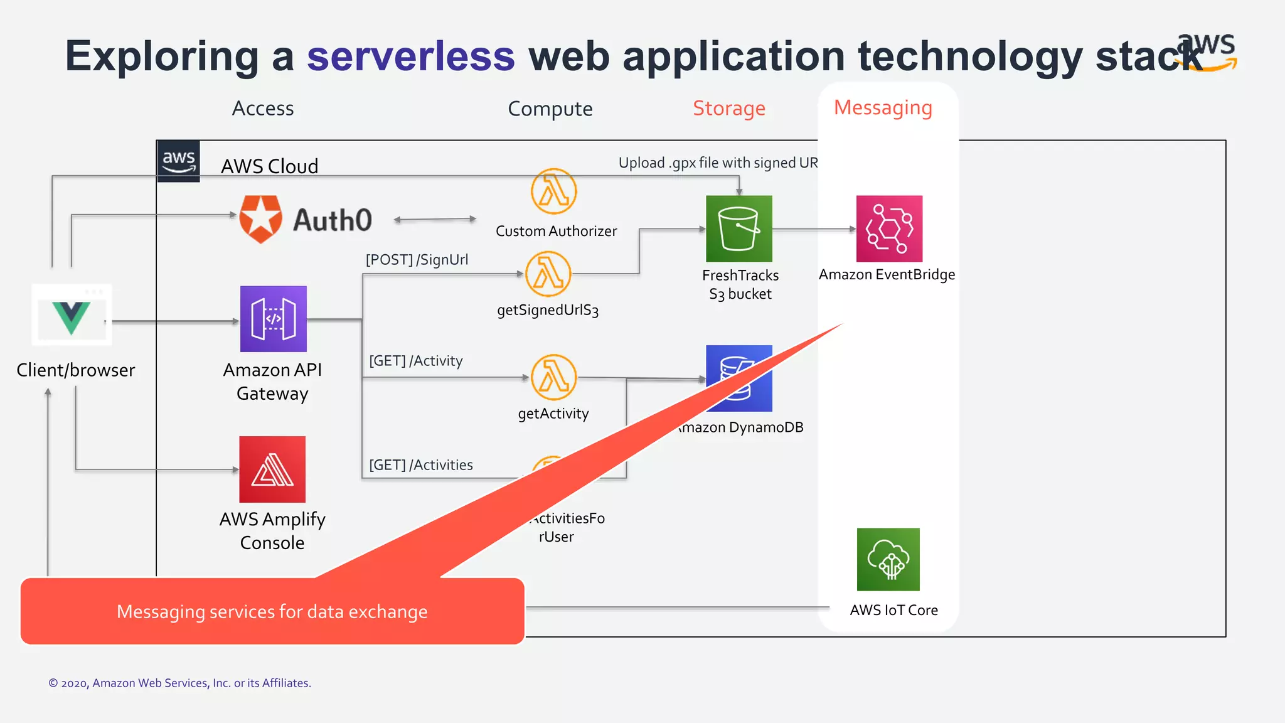Viewport: 1285px width, 723px height.
Task: Click the Custom Authorizer Lambda icon
Action: point(553,191)
